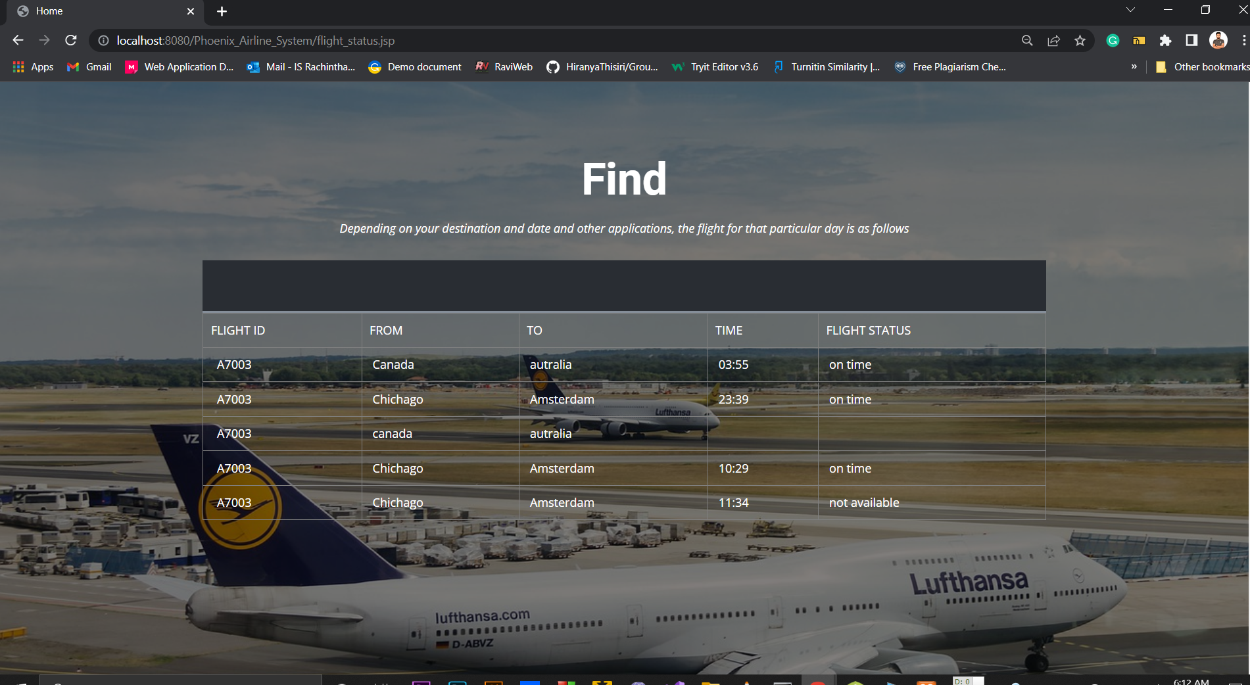This screenshot has height=685, width=1250.
Task: Open the zoom magnifier in address bar
Action: coord(1027,41)
